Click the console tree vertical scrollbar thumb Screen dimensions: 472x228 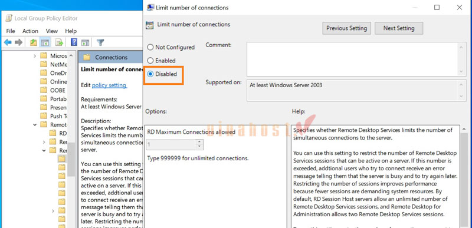71,159
